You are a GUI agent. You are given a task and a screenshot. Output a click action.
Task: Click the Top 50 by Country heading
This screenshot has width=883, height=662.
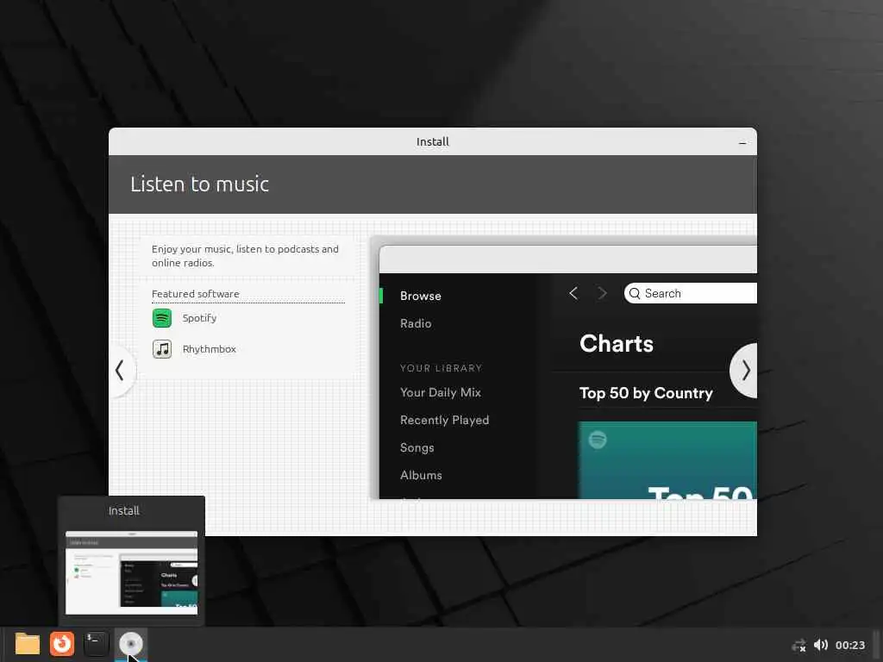646,393
